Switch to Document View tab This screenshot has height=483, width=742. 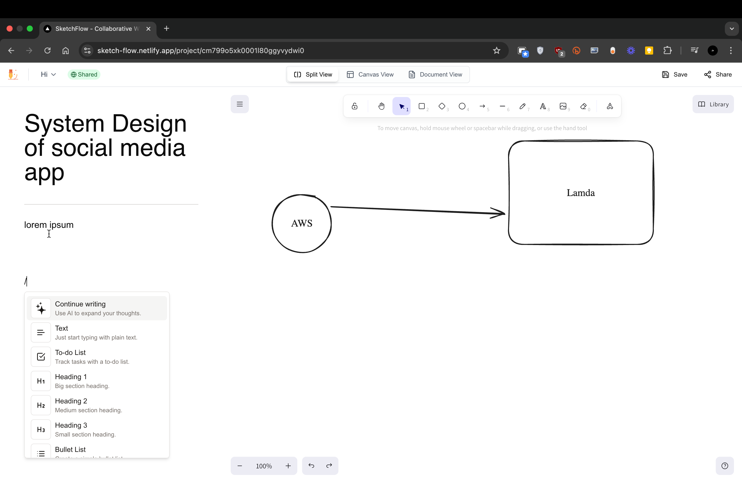pyautogui.click(x=435, y=75)
